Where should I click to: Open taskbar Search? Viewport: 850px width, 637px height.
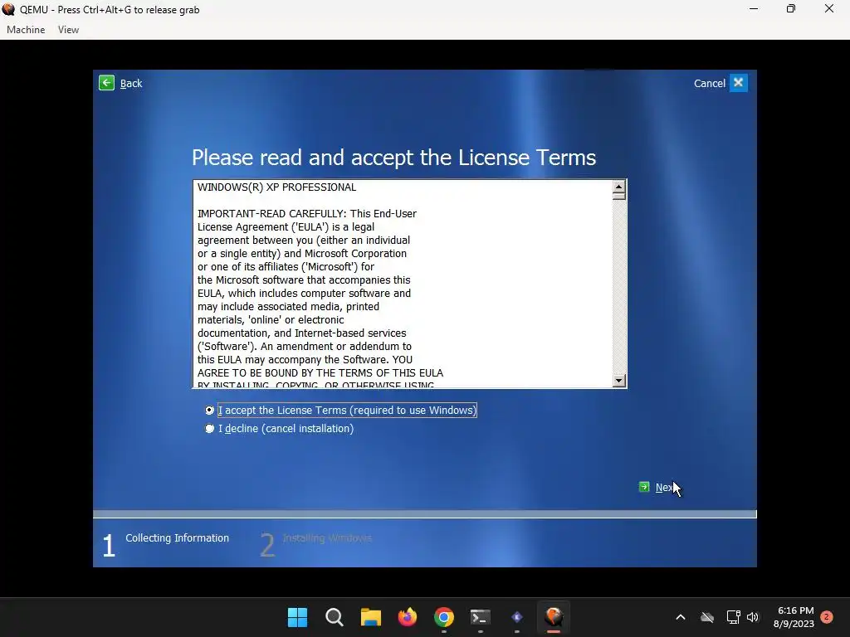[x=334, y=617]
